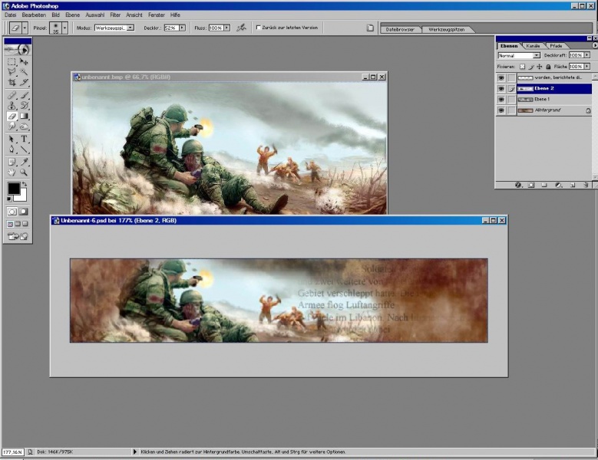Select the Hand tool

(x=12, y=173)
